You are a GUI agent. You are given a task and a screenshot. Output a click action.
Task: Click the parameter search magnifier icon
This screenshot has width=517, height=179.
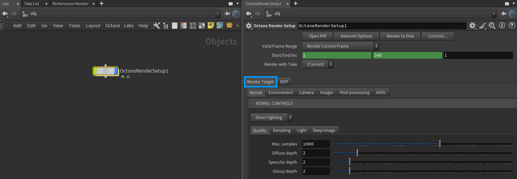[x=492, y=26]
